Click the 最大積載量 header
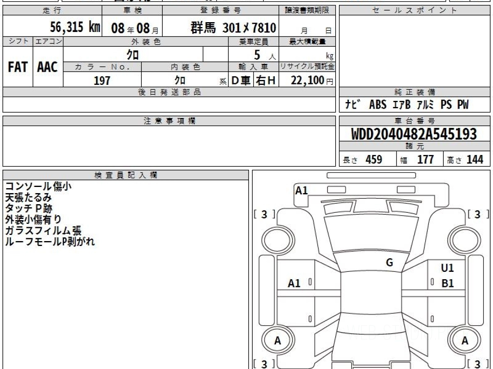 point(307,41)
